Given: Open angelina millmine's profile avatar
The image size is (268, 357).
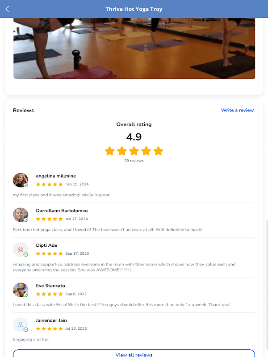Looking at the screenshot, I should coord(21,180).
